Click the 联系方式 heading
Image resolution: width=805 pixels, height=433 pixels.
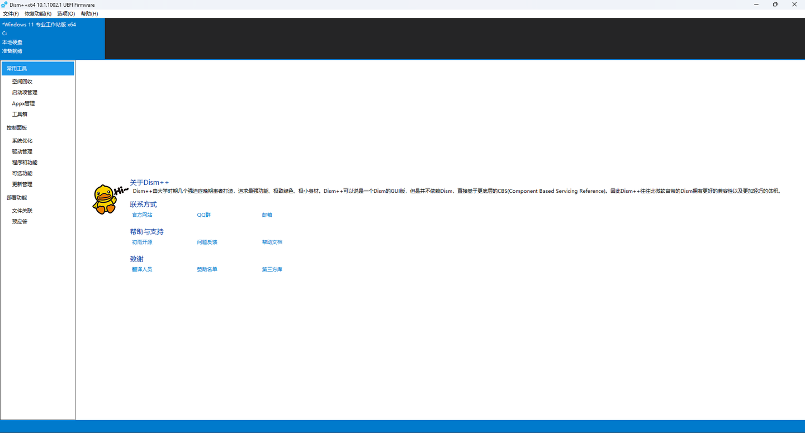144,204
